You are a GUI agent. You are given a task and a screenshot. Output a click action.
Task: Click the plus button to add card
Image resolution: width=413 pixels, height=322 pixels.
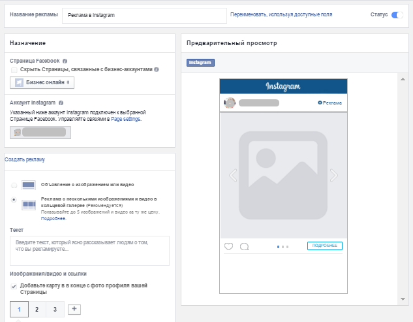pyautogui.click(x=74, y=309)
